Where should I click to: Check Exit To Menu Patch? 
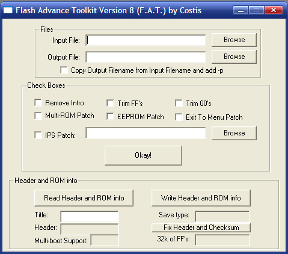click(x=179, y=117)
